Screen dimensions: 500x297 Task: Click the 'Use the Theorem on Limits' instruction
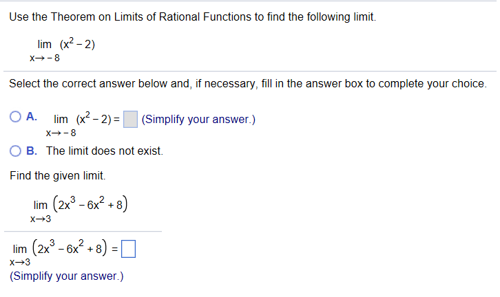[193, 16]
